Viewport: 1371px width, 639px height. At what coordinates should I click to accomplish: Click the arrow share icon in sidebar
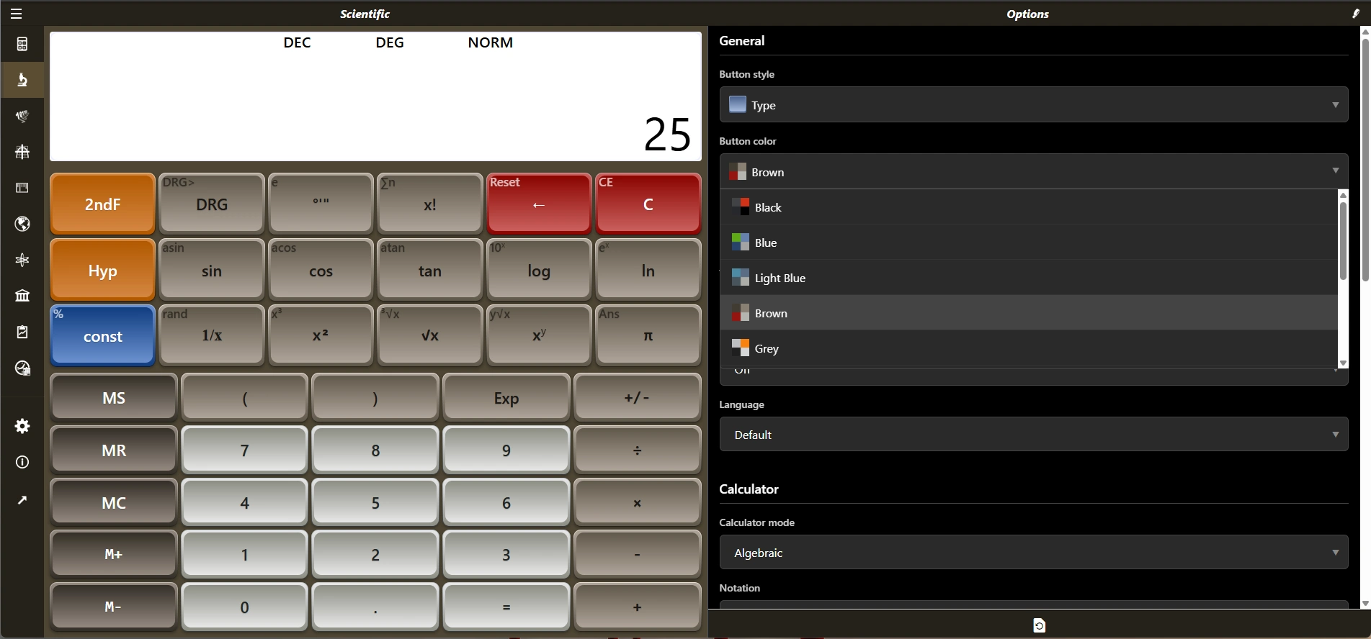pos(22,499)
